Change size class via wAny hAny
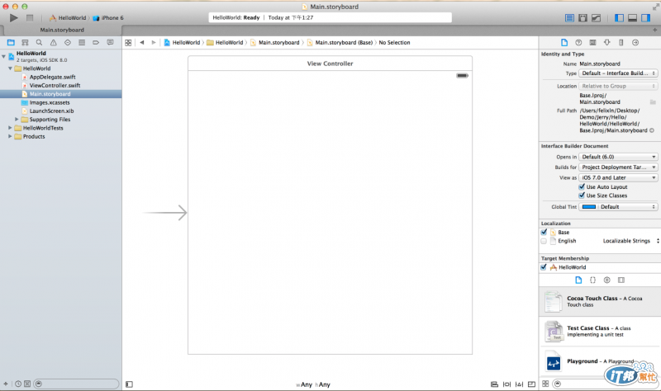Viewport: 661px width, 391px height. point(313,384)
